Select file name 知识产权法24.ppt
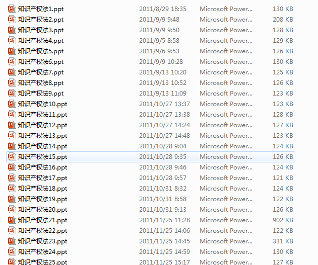 pyautogui.click(x=43, y=252)
